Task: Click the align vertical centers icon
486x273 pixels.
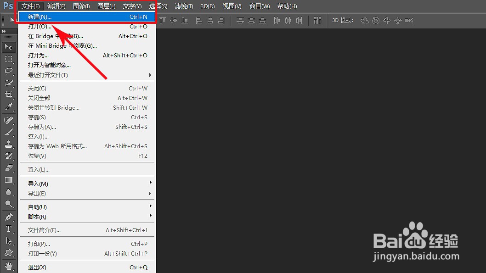Action: pos(174,21)
